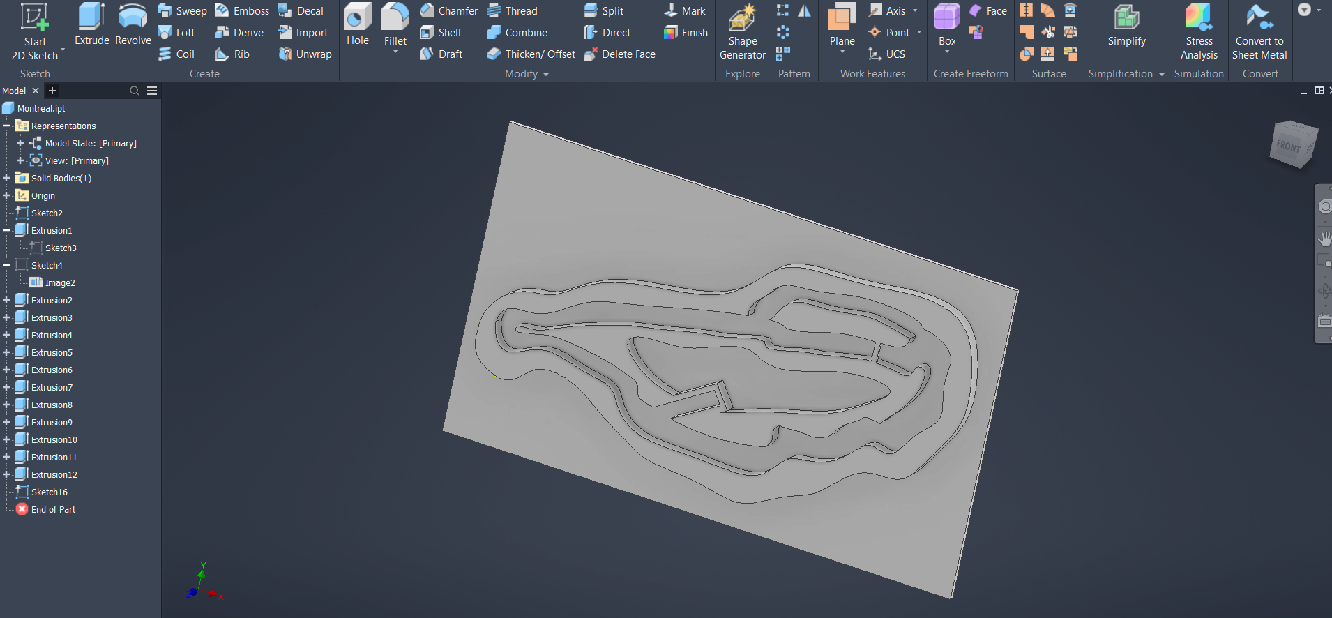Expand the Solid Bodies(1) folder
The width and height of the screenshot is (1332, 618).
[6, 179]
